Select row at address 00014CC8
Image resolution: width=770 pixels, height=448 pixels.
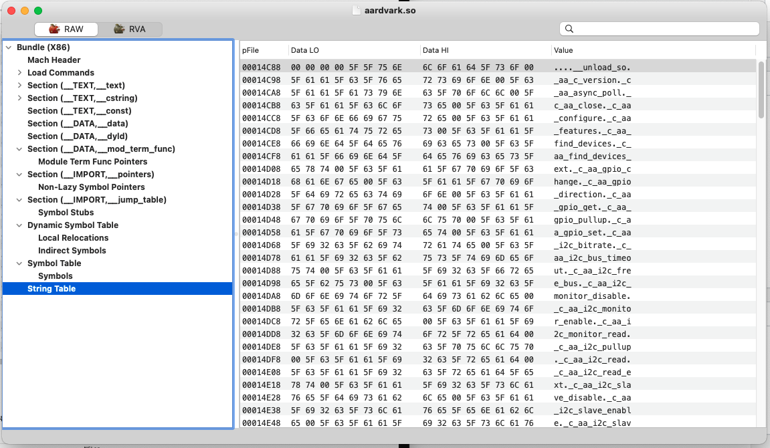point(498,118)
